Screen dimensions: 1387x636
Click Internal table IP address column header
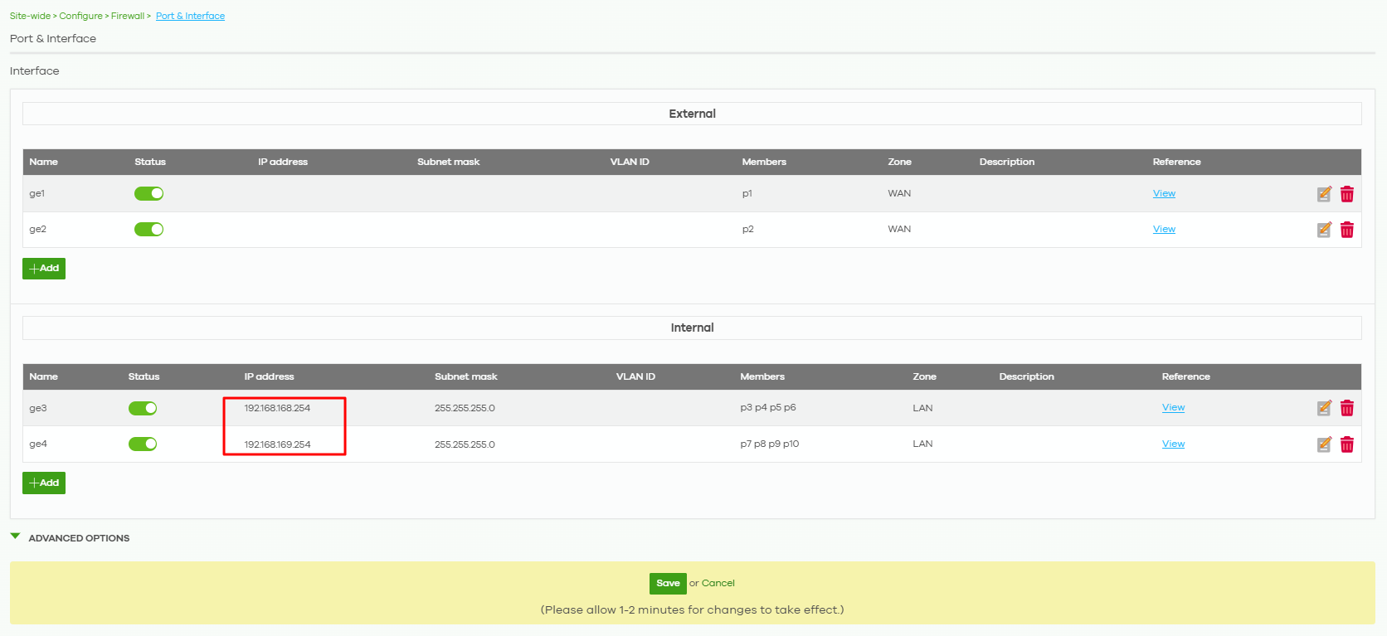point(269,376)
